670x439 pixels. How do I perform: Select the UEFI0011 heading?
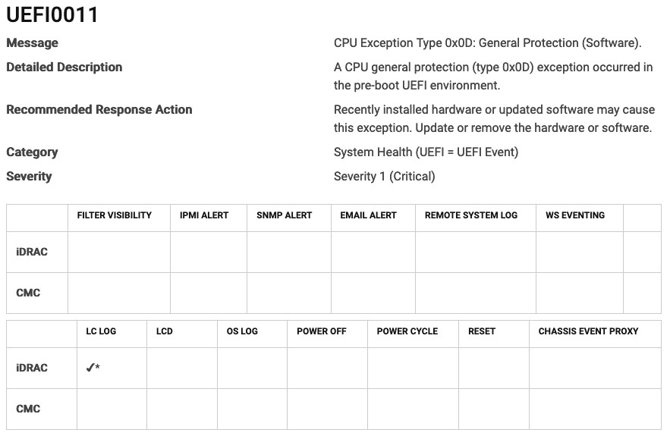[x=52, y=15]
